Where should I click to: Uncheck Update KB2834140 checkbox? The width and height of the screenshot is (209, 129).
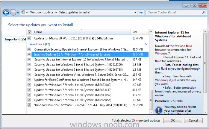(x=29, y=90)
